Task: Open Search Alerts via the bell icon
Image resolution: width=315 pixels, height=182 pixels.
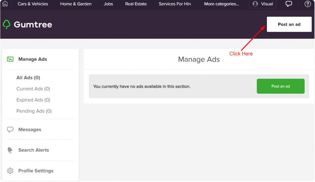Action: click(10, 150)
